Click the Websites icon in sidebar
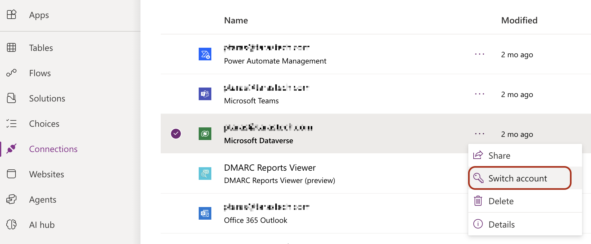The image size is (591, 244). point(11,174)
